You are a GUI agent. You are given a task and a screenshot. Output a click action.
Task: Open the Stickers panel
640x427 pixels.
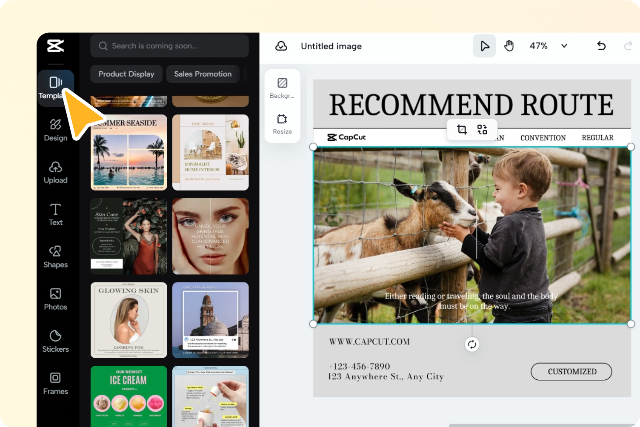[56, 341]
